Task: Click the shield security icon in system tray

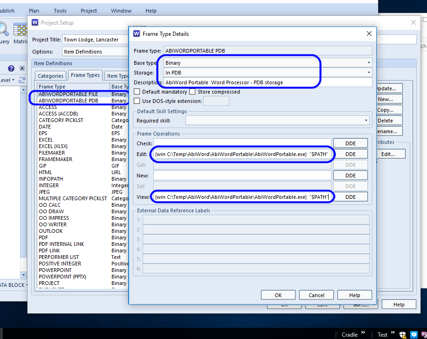Action: (x=403, y=335)
